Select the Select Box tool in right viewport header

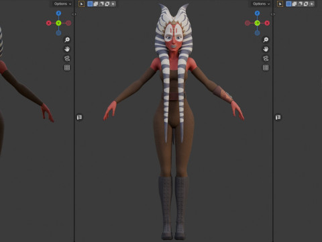click(280, 4)
